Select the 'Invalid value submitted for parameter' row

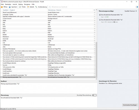click(x=48, y=75)
